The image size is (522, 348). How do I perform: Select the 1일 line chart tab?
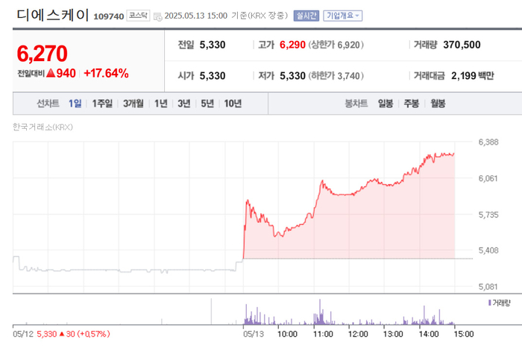(x=75, y=104)
